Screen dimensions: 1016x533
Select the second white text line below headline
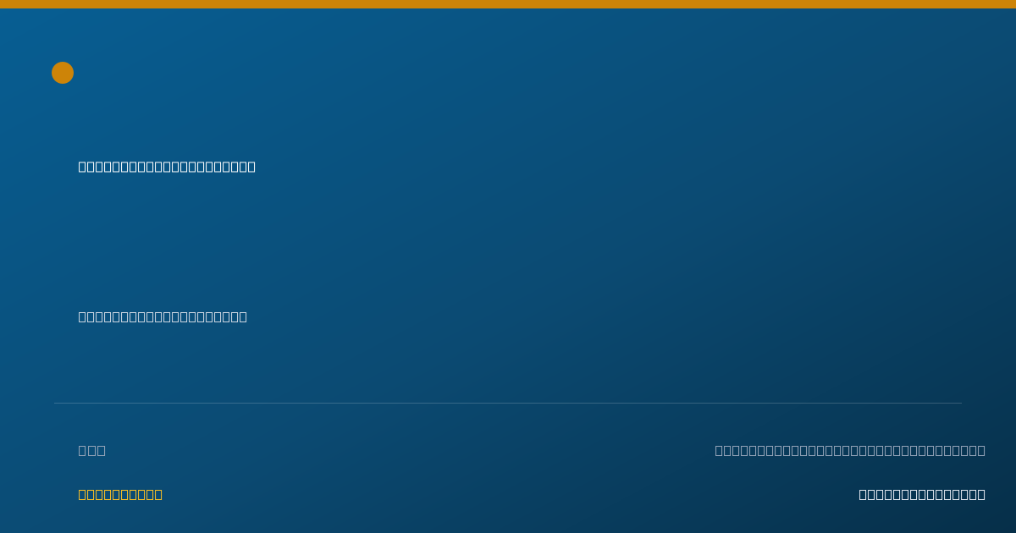pyautogui.click(x=163, y=316)
